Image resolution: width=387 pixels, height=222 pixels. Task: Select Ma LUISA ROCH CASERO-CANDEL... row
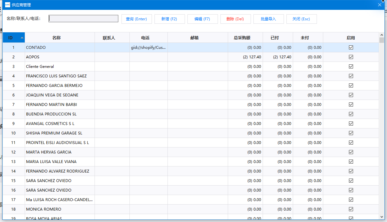191,200
